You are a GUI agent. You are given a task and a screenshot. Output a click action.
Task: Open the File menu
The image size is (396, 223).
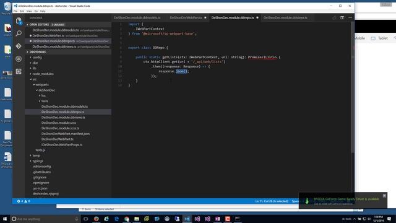(x=15, y=11)
